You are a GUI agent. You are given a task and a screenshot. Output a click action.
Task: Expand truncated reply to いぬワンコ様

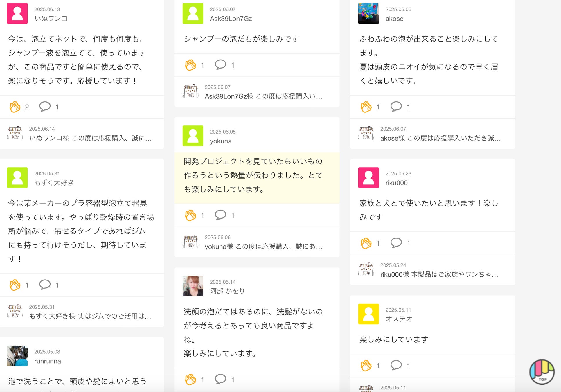pos(90,138)
